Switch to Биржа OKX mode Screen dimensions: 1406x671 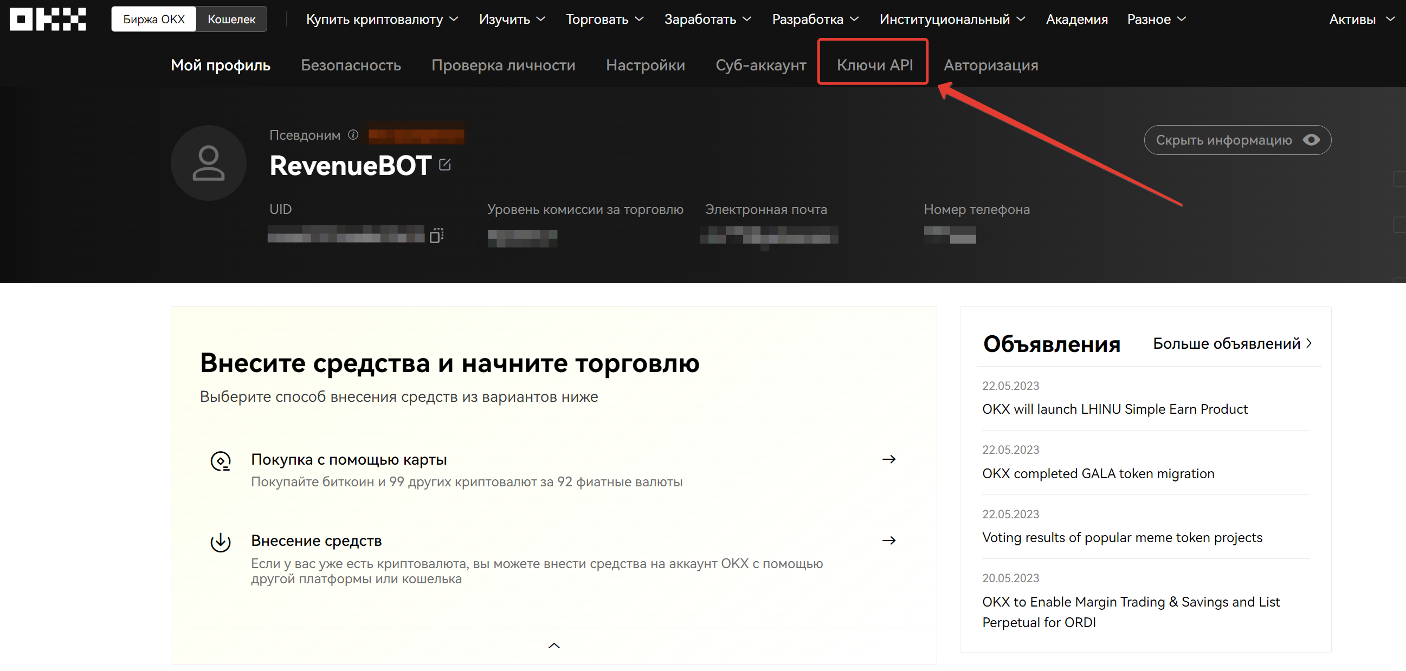point(154,19)
